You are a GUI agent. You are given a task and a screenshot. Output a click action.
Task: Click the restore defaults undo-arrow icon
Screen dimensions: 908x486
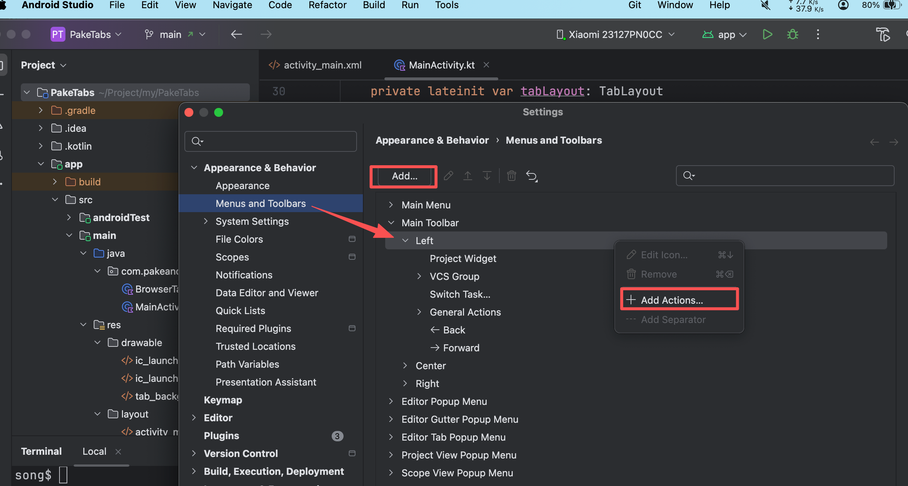pos(532,176)
